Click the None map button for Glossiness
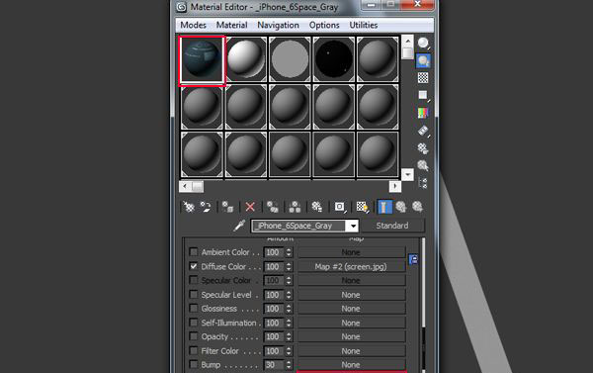Image resolution: width=593 pixels, height=373 pixels. point(351,309)
